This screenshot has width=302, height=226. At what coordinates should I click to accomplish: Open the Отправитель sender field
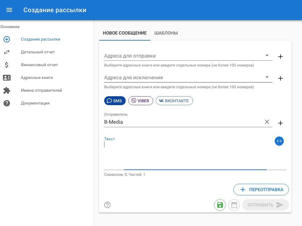pos(183,122)
